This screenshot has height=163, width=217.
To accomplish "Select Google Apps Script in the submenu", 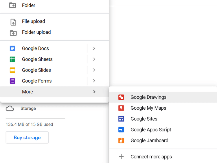I will (x=163, y=130).
